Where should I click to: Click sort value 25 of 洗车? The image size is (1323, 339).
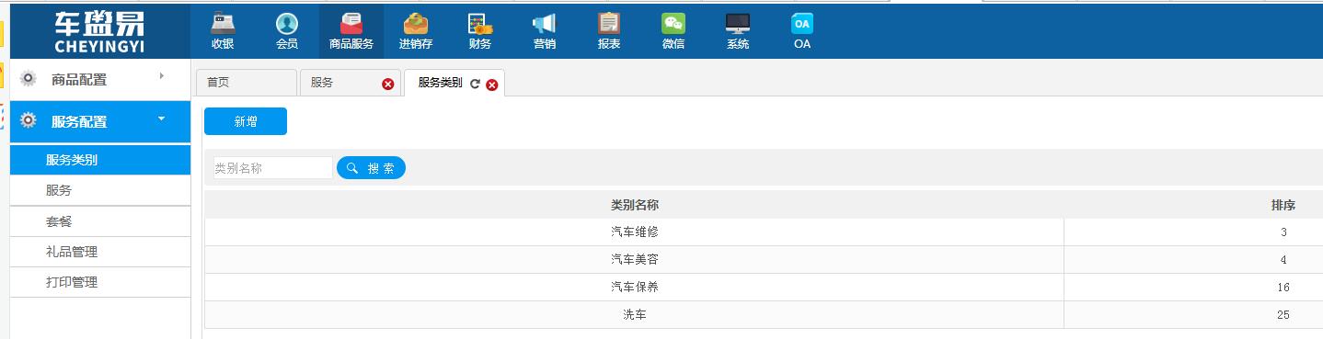(1283, 315)
